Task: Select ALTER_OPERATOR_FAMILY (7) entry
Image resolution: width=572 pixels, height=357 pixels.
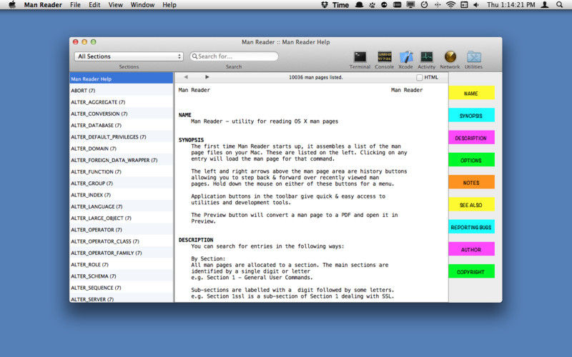Action: point(121,253)
